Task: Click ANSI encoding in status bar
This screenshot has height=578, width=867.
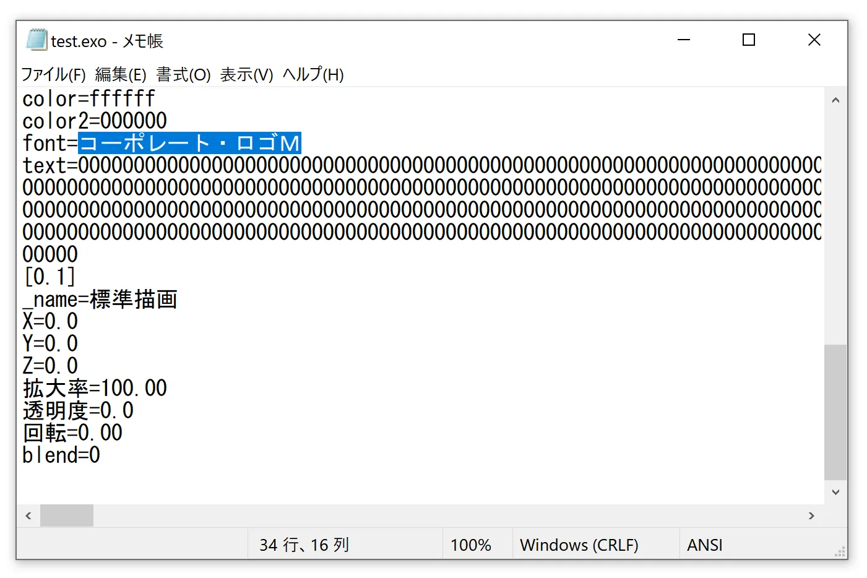Action: pyautogui.click(x=705, y=545)
